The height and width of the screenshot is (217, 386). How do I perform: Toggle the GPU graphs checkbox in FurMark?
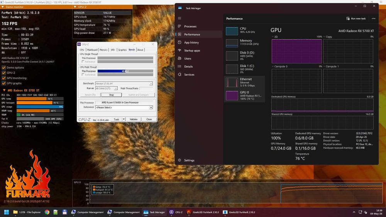[x=4, y=83]
